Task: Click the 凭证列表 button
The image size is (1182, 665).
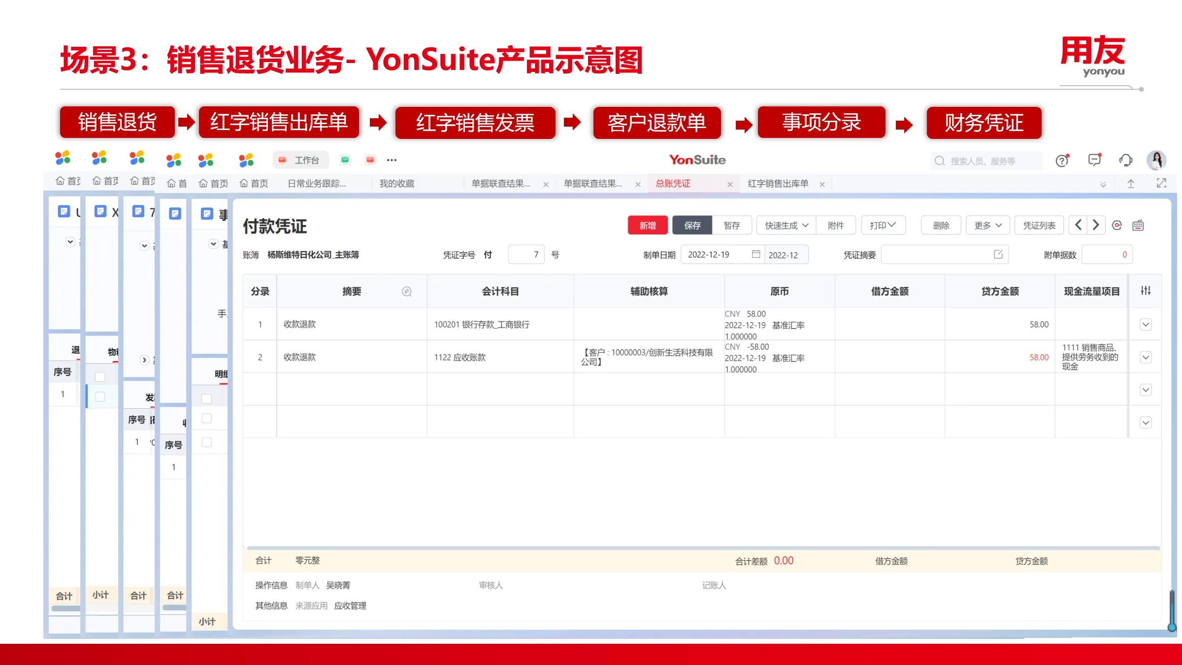Action: click(1039, 225)
